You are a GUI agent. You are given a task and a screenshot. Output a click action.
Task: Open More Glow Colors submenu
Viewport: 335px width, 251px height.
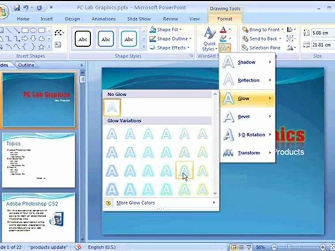(160, 203)
